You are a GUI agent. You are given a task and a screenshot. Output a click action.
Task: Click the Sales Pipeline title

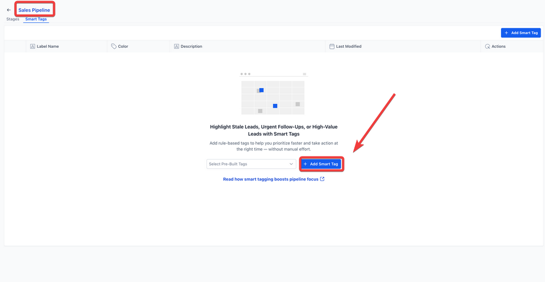[34, 10]
